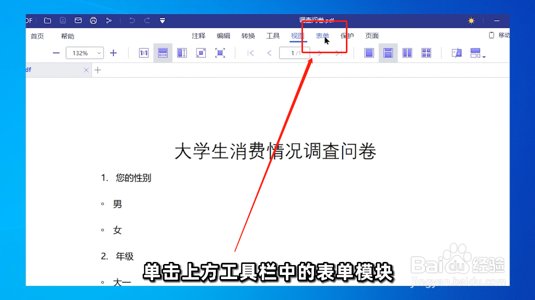This screenshot has height=300, width=535.
Task: Switch to the 页面 tab
Action: tap(372, 36)
